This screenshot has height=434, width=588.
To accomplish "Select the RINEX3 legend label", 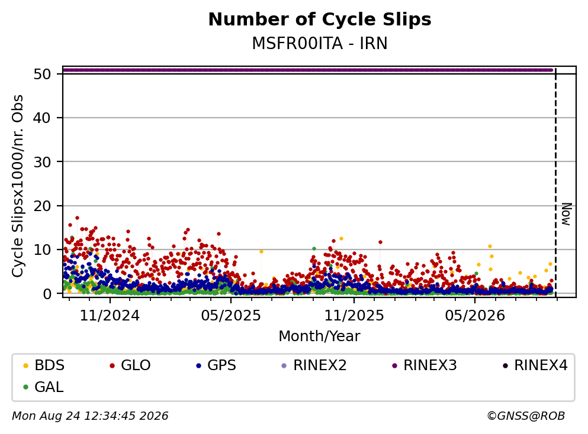I will (430, 365).
